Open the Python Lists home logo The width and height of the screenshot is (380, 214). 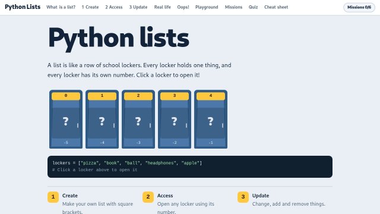[23, 7]
